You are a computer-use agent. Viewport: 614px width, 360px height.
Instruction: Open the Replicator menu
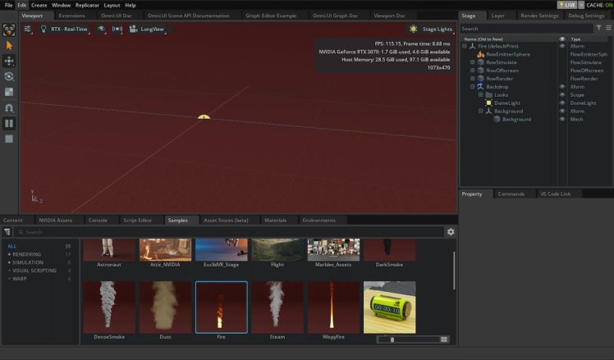87,5
